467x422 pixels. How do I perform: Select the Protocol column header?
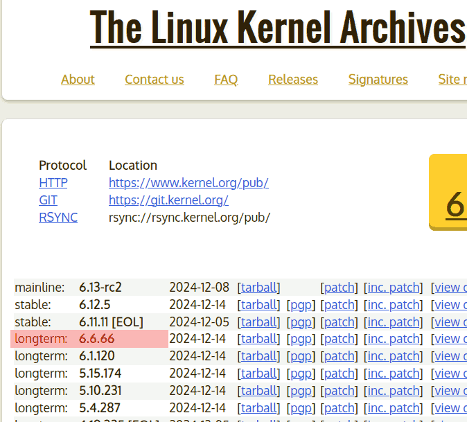(x=62, y=166)
